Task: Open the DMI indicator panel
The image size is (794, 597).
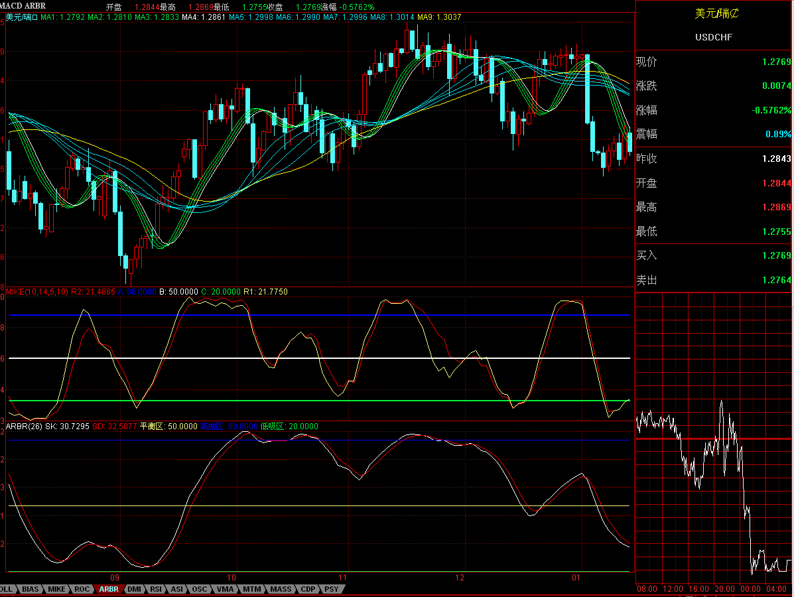Action: (x=134, y=589)
